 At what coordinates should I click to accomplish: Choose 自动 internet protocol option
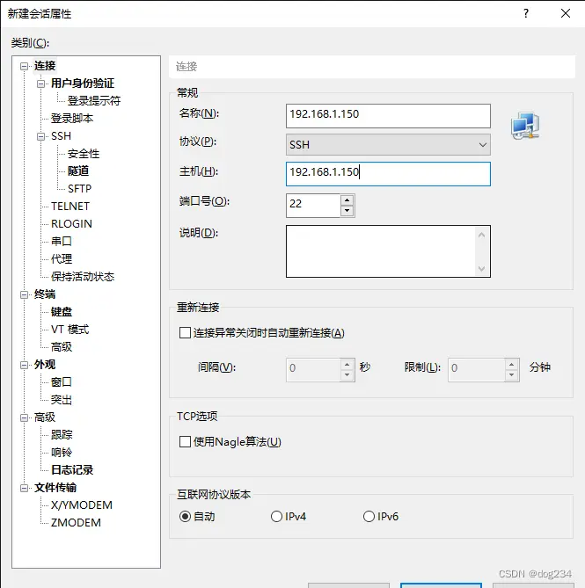(185, 517)
